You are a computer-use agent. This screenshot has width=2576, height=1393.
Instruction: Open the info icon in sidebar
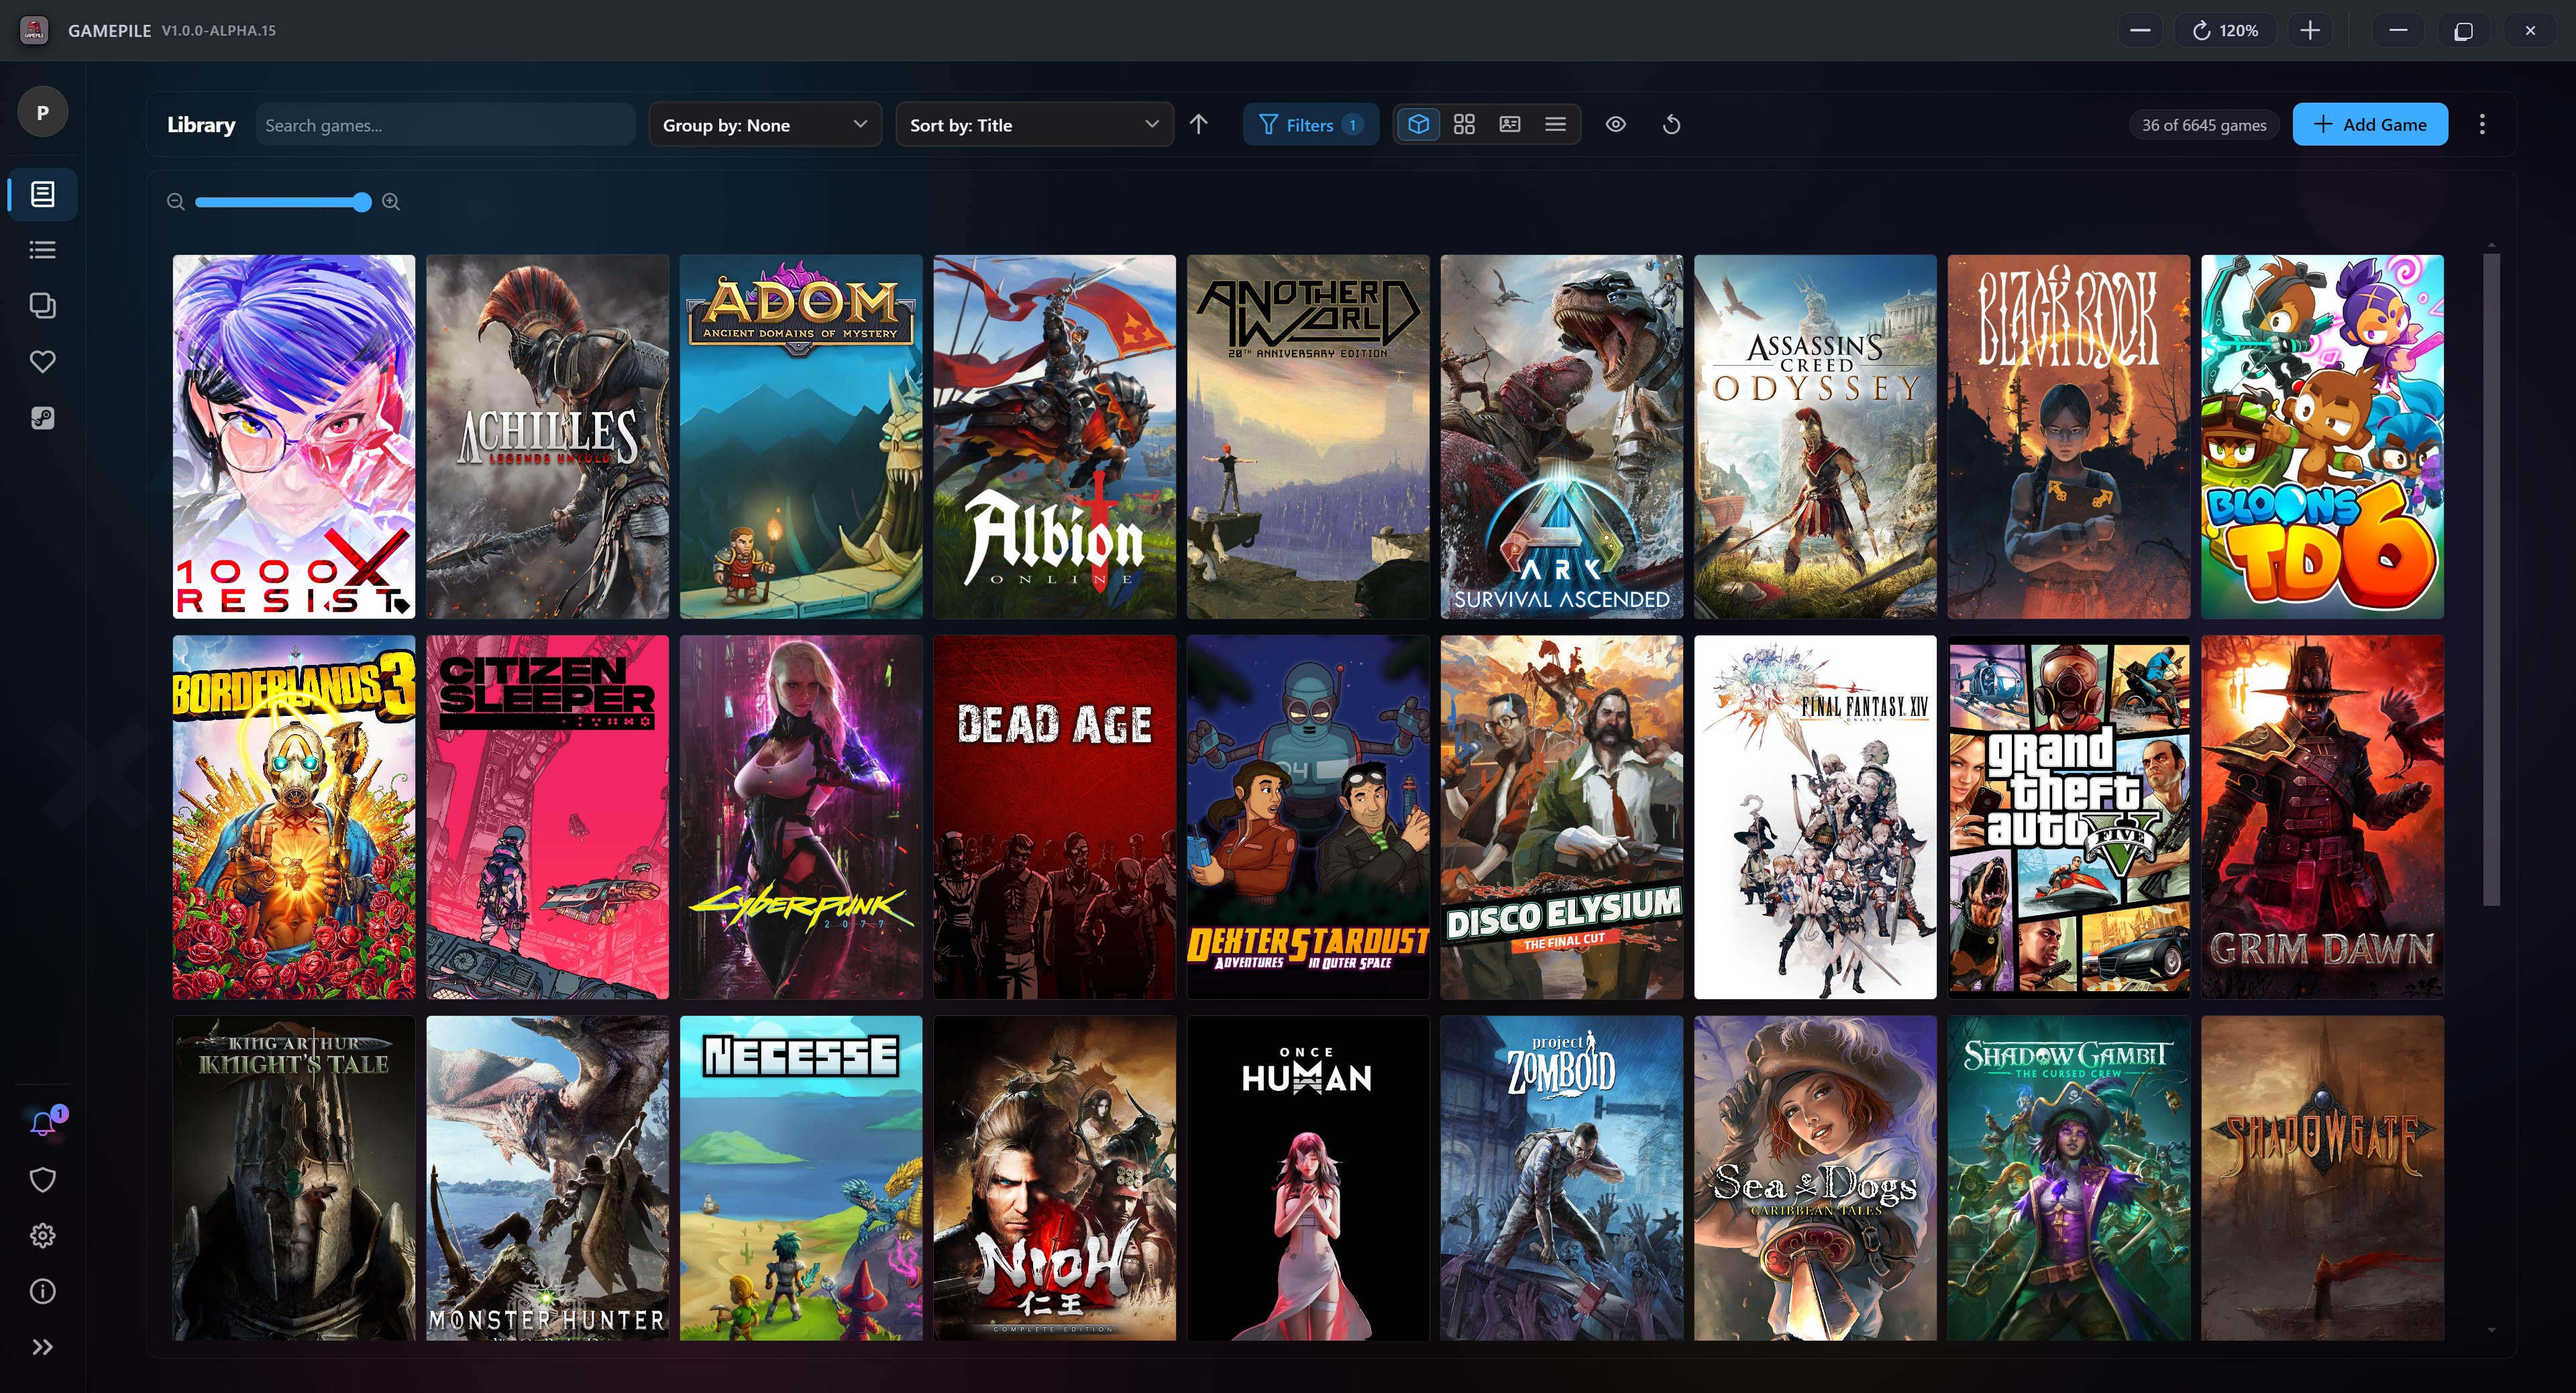42,1292
